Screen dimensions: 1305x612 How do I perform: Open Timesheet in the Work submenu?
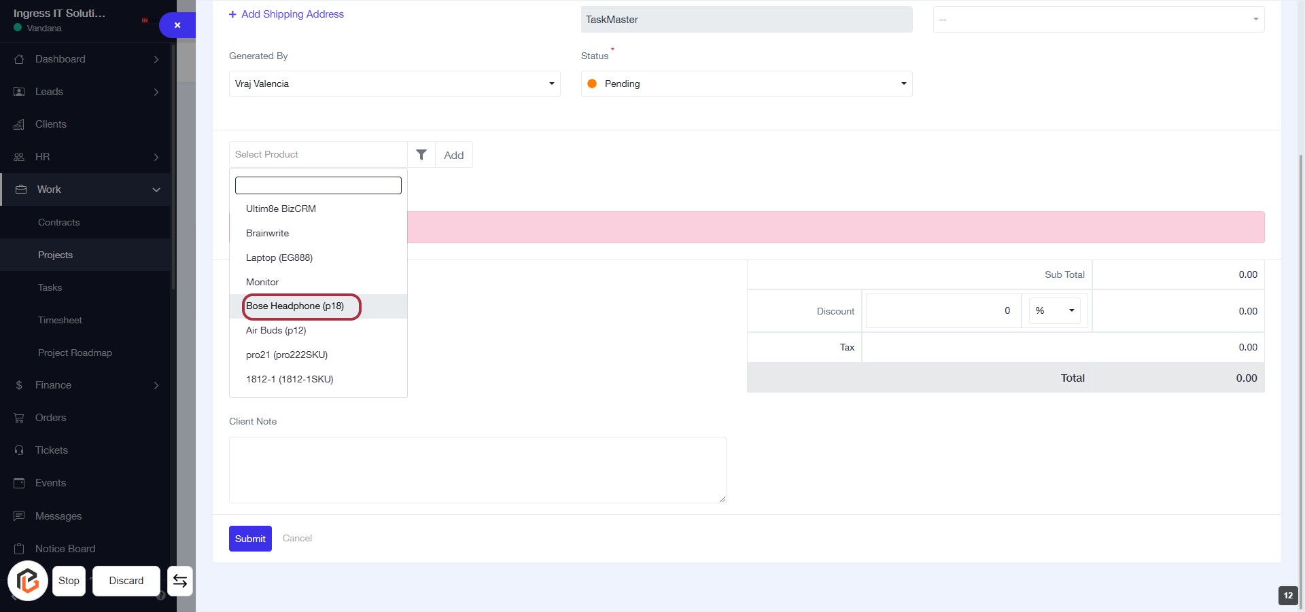[60, 320]
